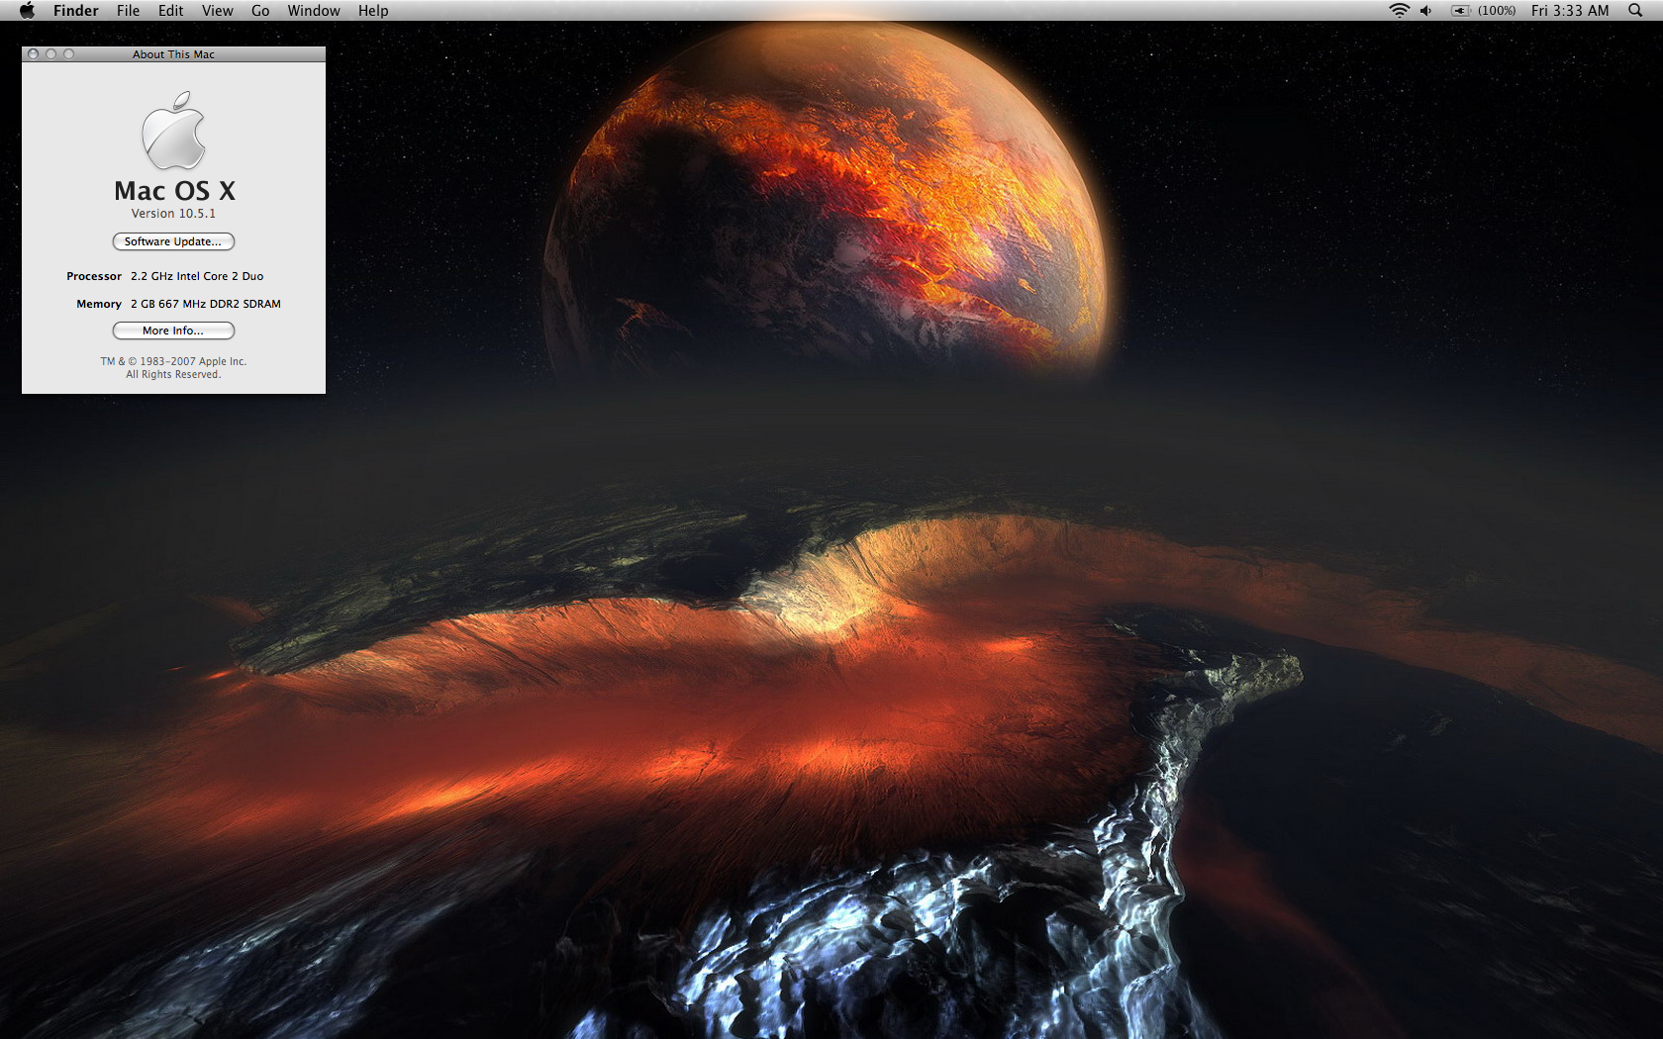Screen dimensions: 1663x1039
Task: Click the Memory label
Action: [x=99, y=304]
